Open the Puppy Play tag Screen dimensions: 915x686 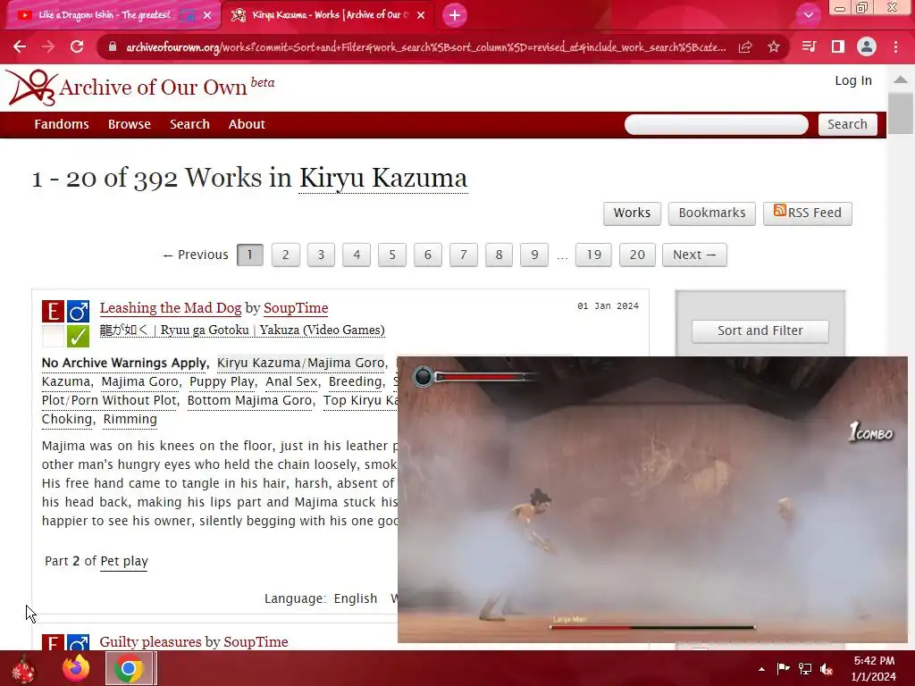pos(222,381)
